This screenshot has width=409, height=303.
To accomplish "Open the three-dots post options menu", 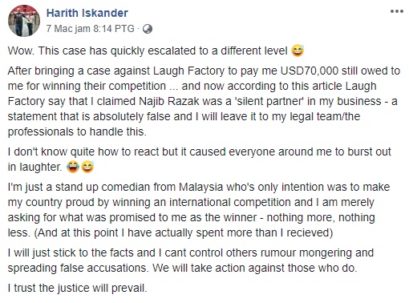I will [x=397, y=11].
